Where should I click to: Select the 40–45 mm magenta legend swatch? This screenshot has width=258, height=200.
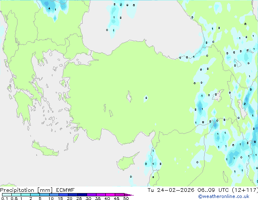coord(110,195)
